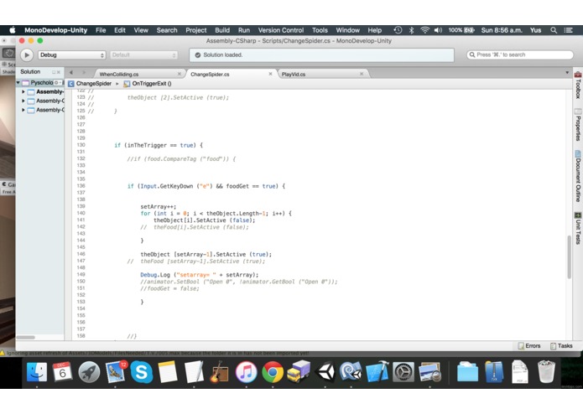Open the Edit menu

[120, 30]
